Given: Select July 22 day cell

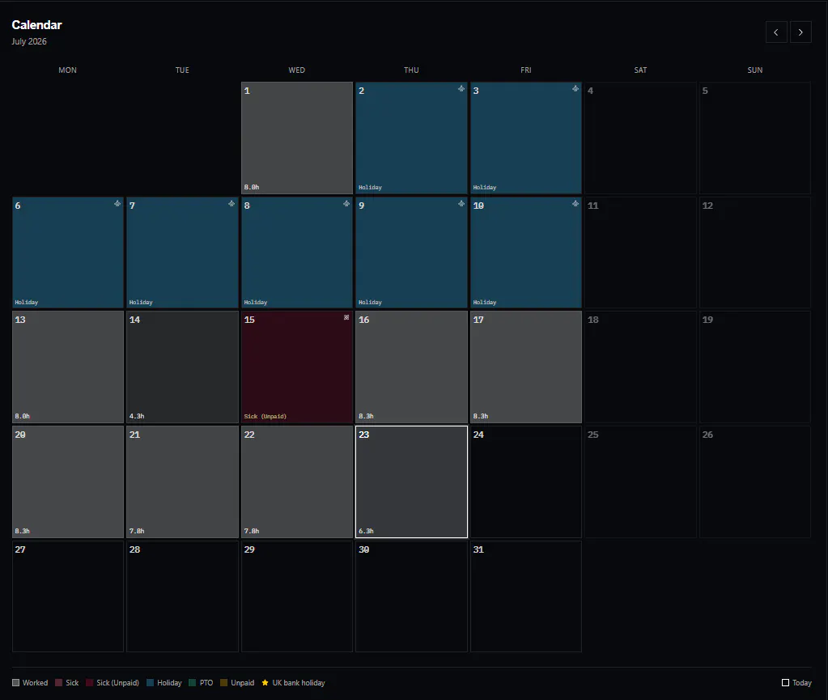Looking at the screenshot, I should coord(297,482).
